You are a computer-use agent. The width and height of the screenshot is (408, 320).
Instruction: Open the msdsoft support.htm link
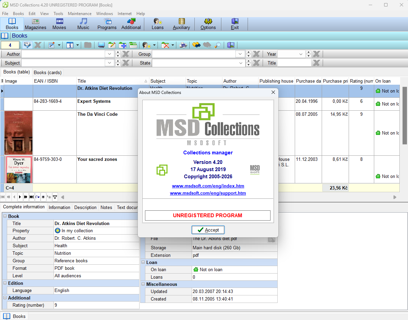tap(208, 193)
